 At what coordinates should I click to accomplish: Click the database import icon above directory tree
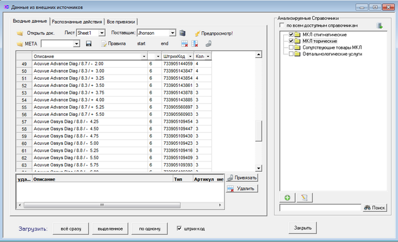pos(379,26)
